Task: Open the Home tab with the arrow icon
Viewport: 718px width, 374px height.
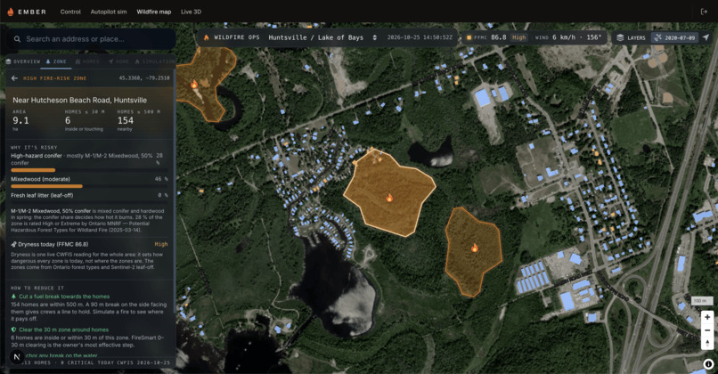Action: (x=118, y=61)
